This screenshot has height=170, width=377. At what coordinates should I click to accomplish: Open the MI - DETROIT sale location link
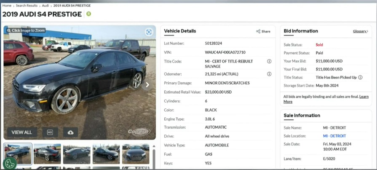[334, 136]
